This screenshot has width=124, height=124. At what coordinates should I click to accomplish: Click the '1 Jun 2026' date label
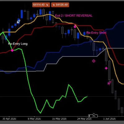click(x=109, y=119)
